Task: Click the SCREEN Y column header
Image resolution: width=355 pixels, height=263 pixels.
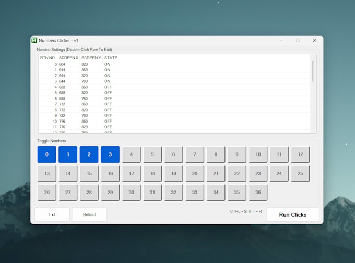Action: point(91,58)
